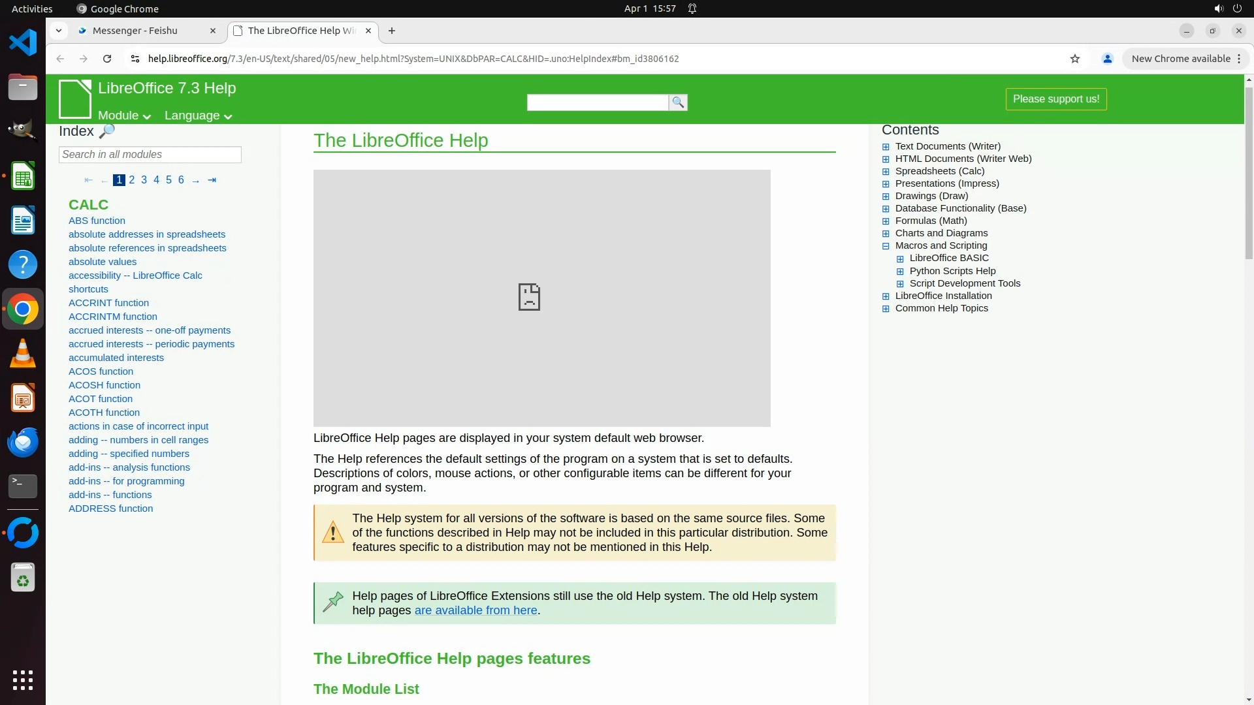The image size is (1254, 705).
Task: Click the Index magnifying glass icon
Action: 107,131
